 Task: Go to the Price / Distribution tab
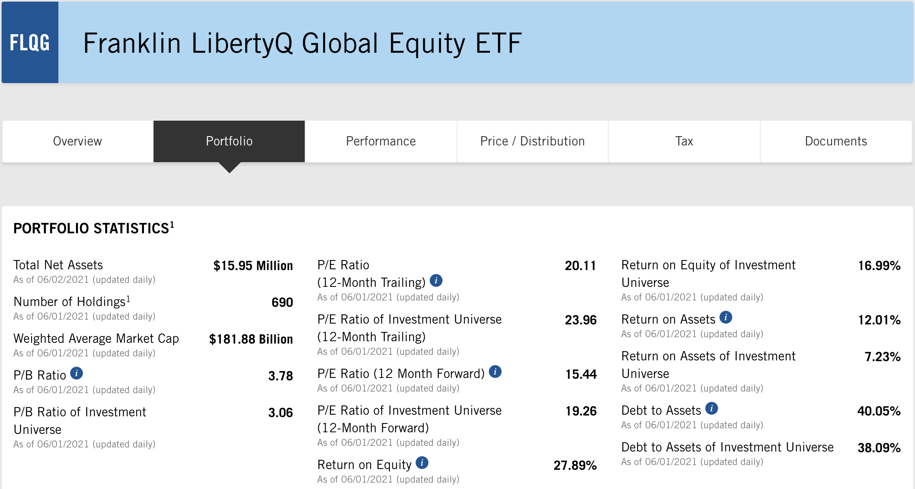pyautogui.click(x=532, y=141)
